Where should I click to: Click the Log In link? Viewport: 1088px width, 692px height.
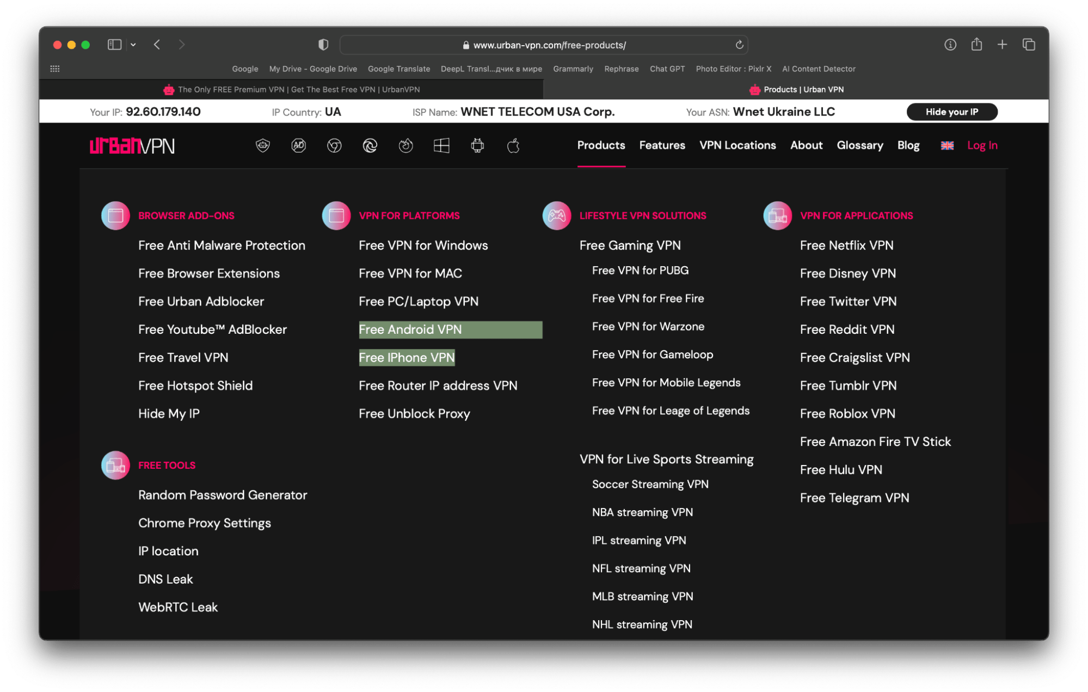982,145
